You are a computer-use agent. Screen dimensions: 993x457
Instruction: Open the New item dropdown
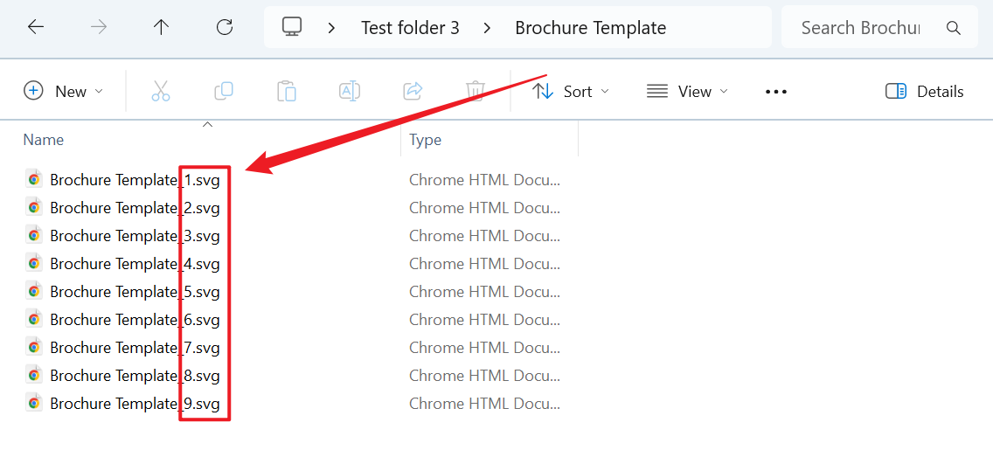point(63,91)
